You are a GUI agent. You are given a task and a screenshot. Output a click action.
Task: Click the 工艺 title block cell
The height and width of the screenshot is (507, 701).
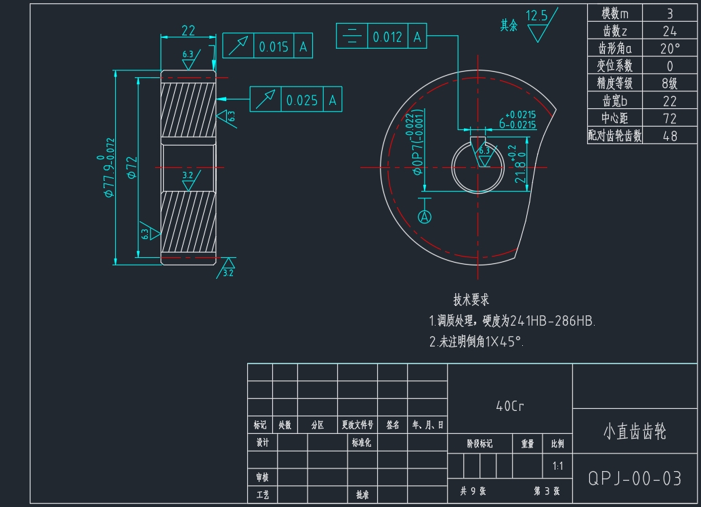262,495
